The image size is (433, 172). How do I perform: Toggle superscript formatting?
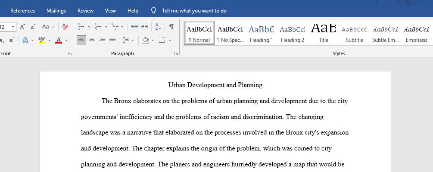click(12, 41)
